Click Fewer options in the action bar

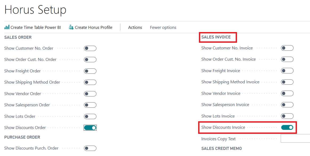[x=163, y=27]
